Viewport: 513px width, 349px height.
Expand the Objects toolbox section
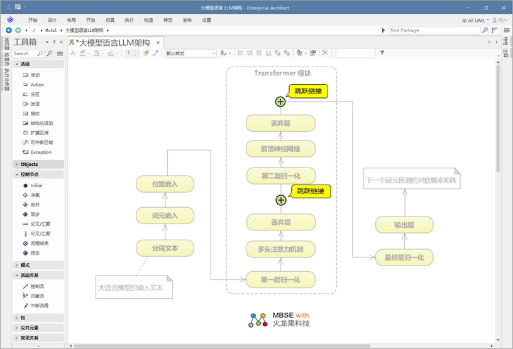click(x=29, y=164)
